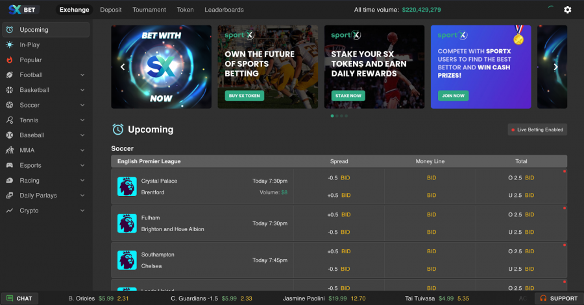Go to next banner with right arrow
The image size is (584, 305).
pyautogui.click(x=555, y=67)
